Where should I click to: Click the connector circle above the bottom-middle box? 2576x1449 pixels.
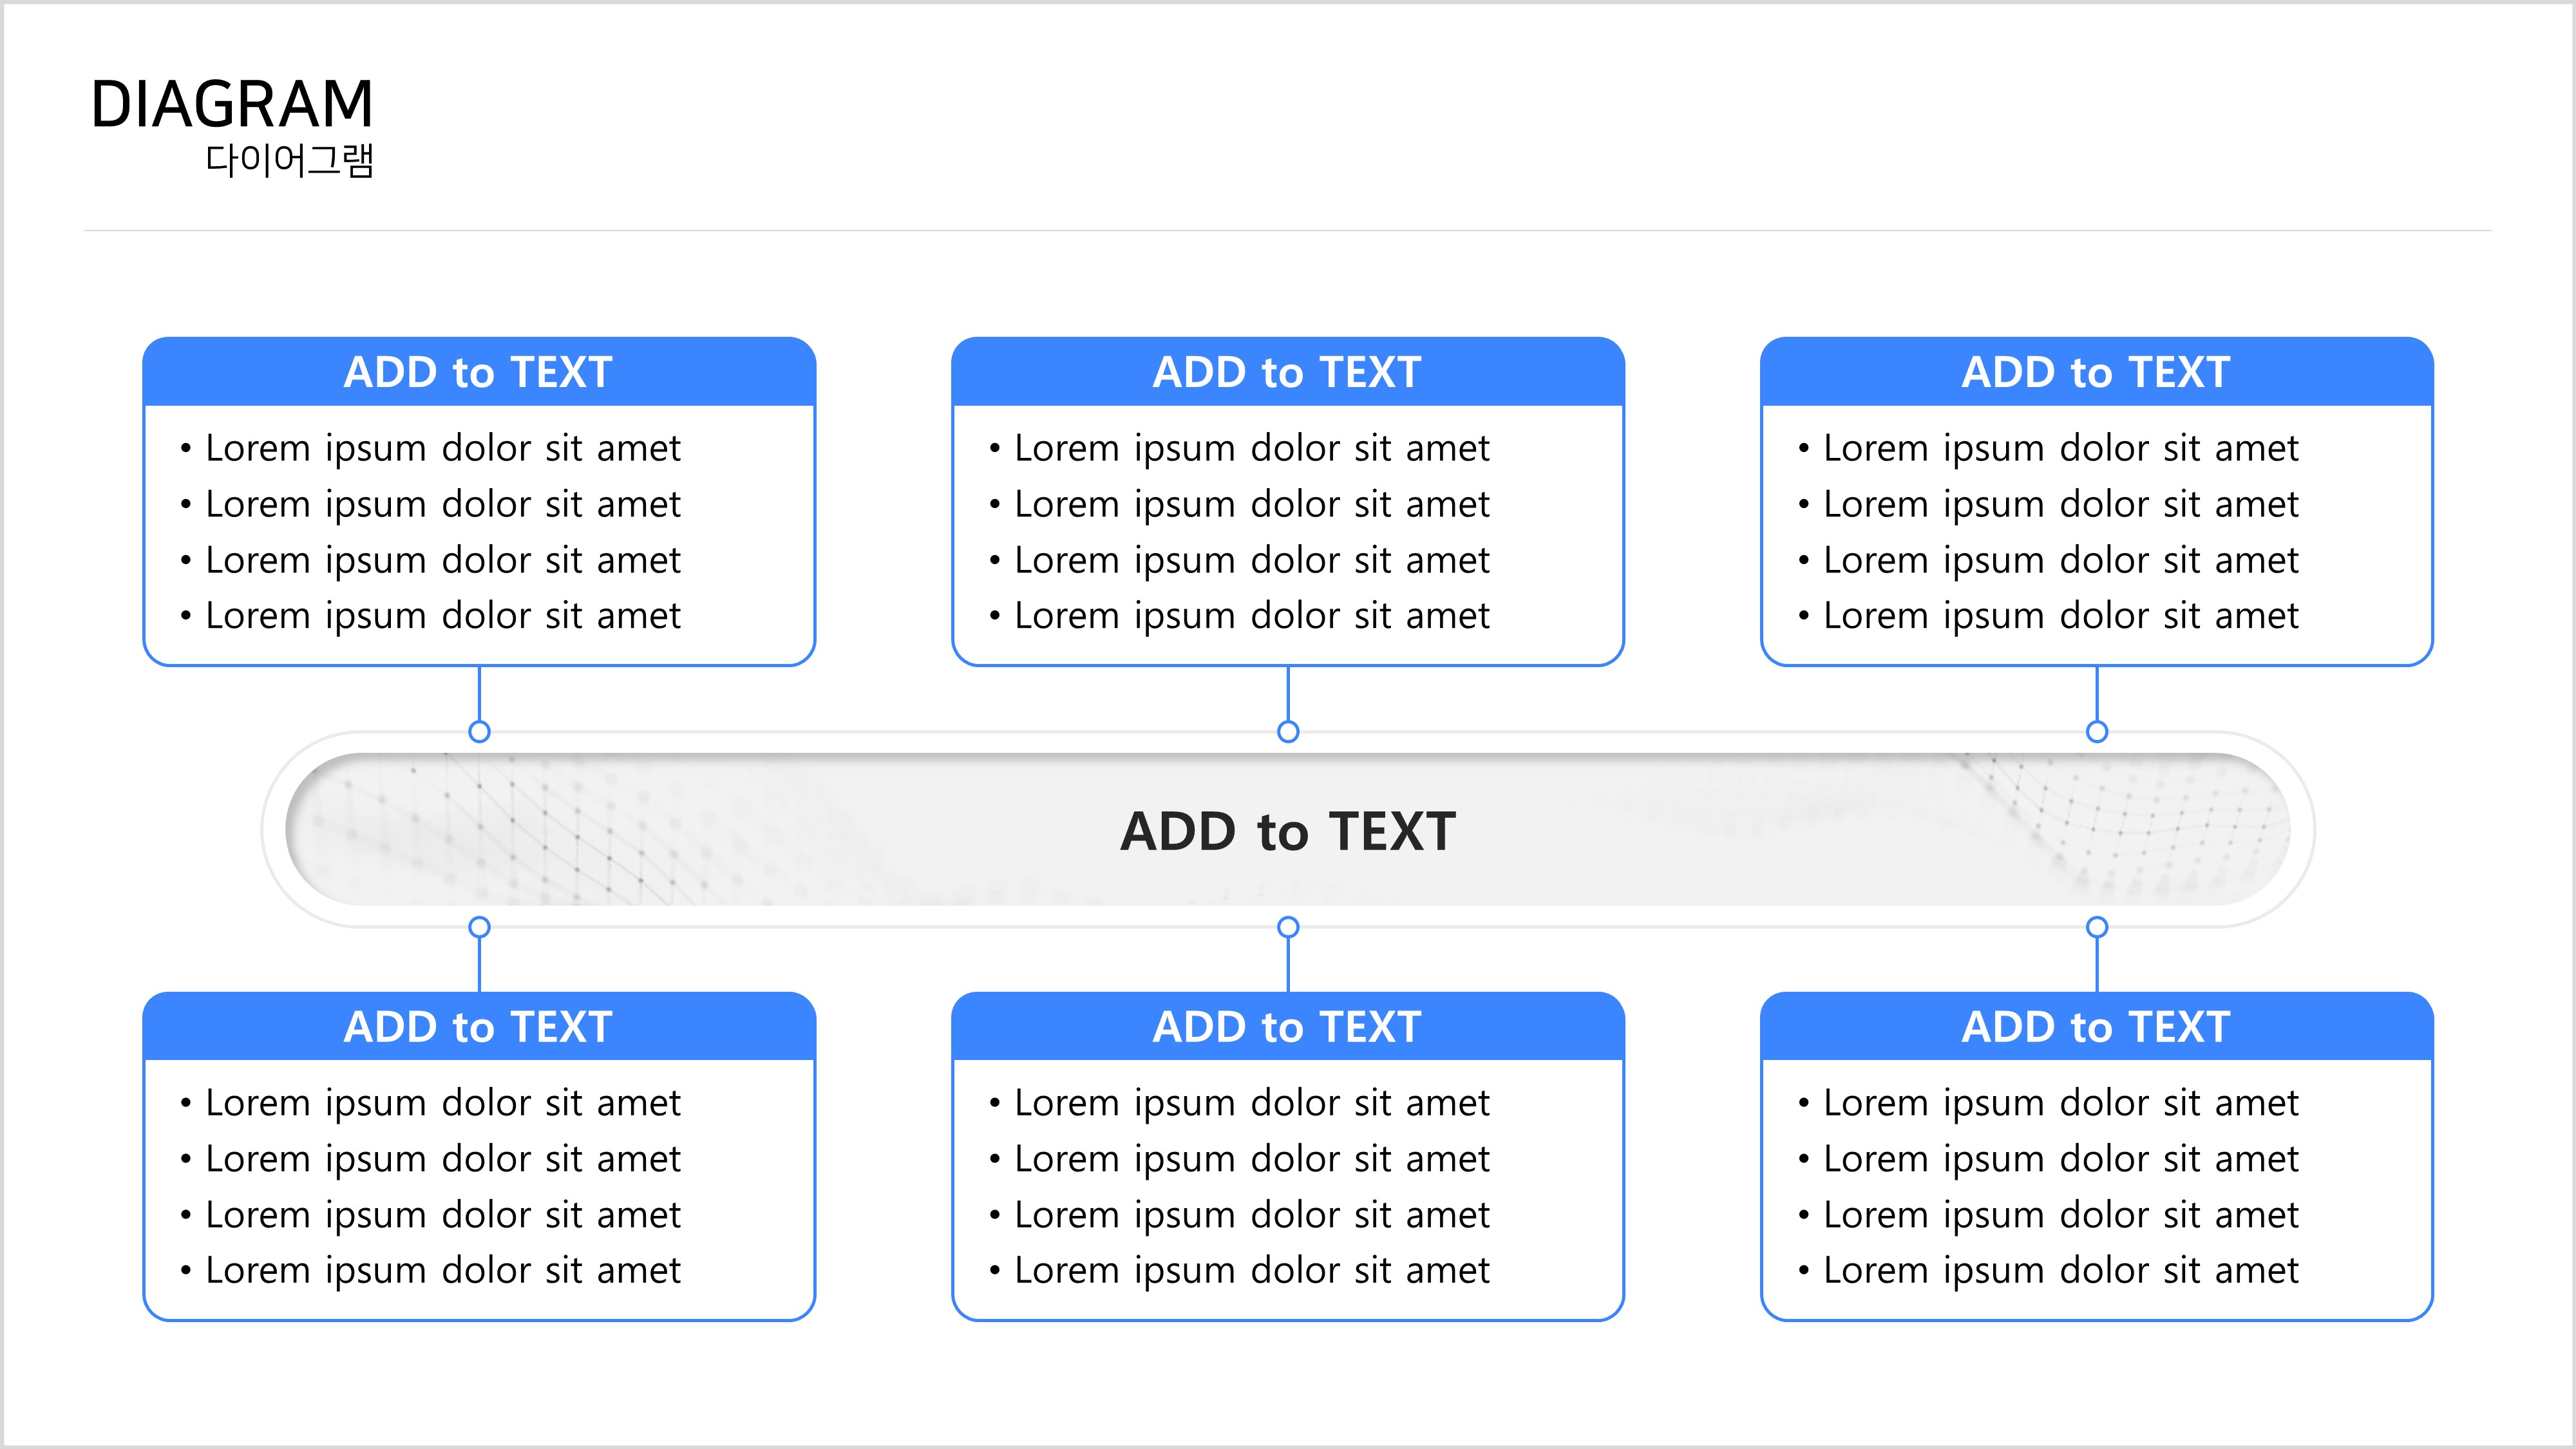coord(1288,927)
